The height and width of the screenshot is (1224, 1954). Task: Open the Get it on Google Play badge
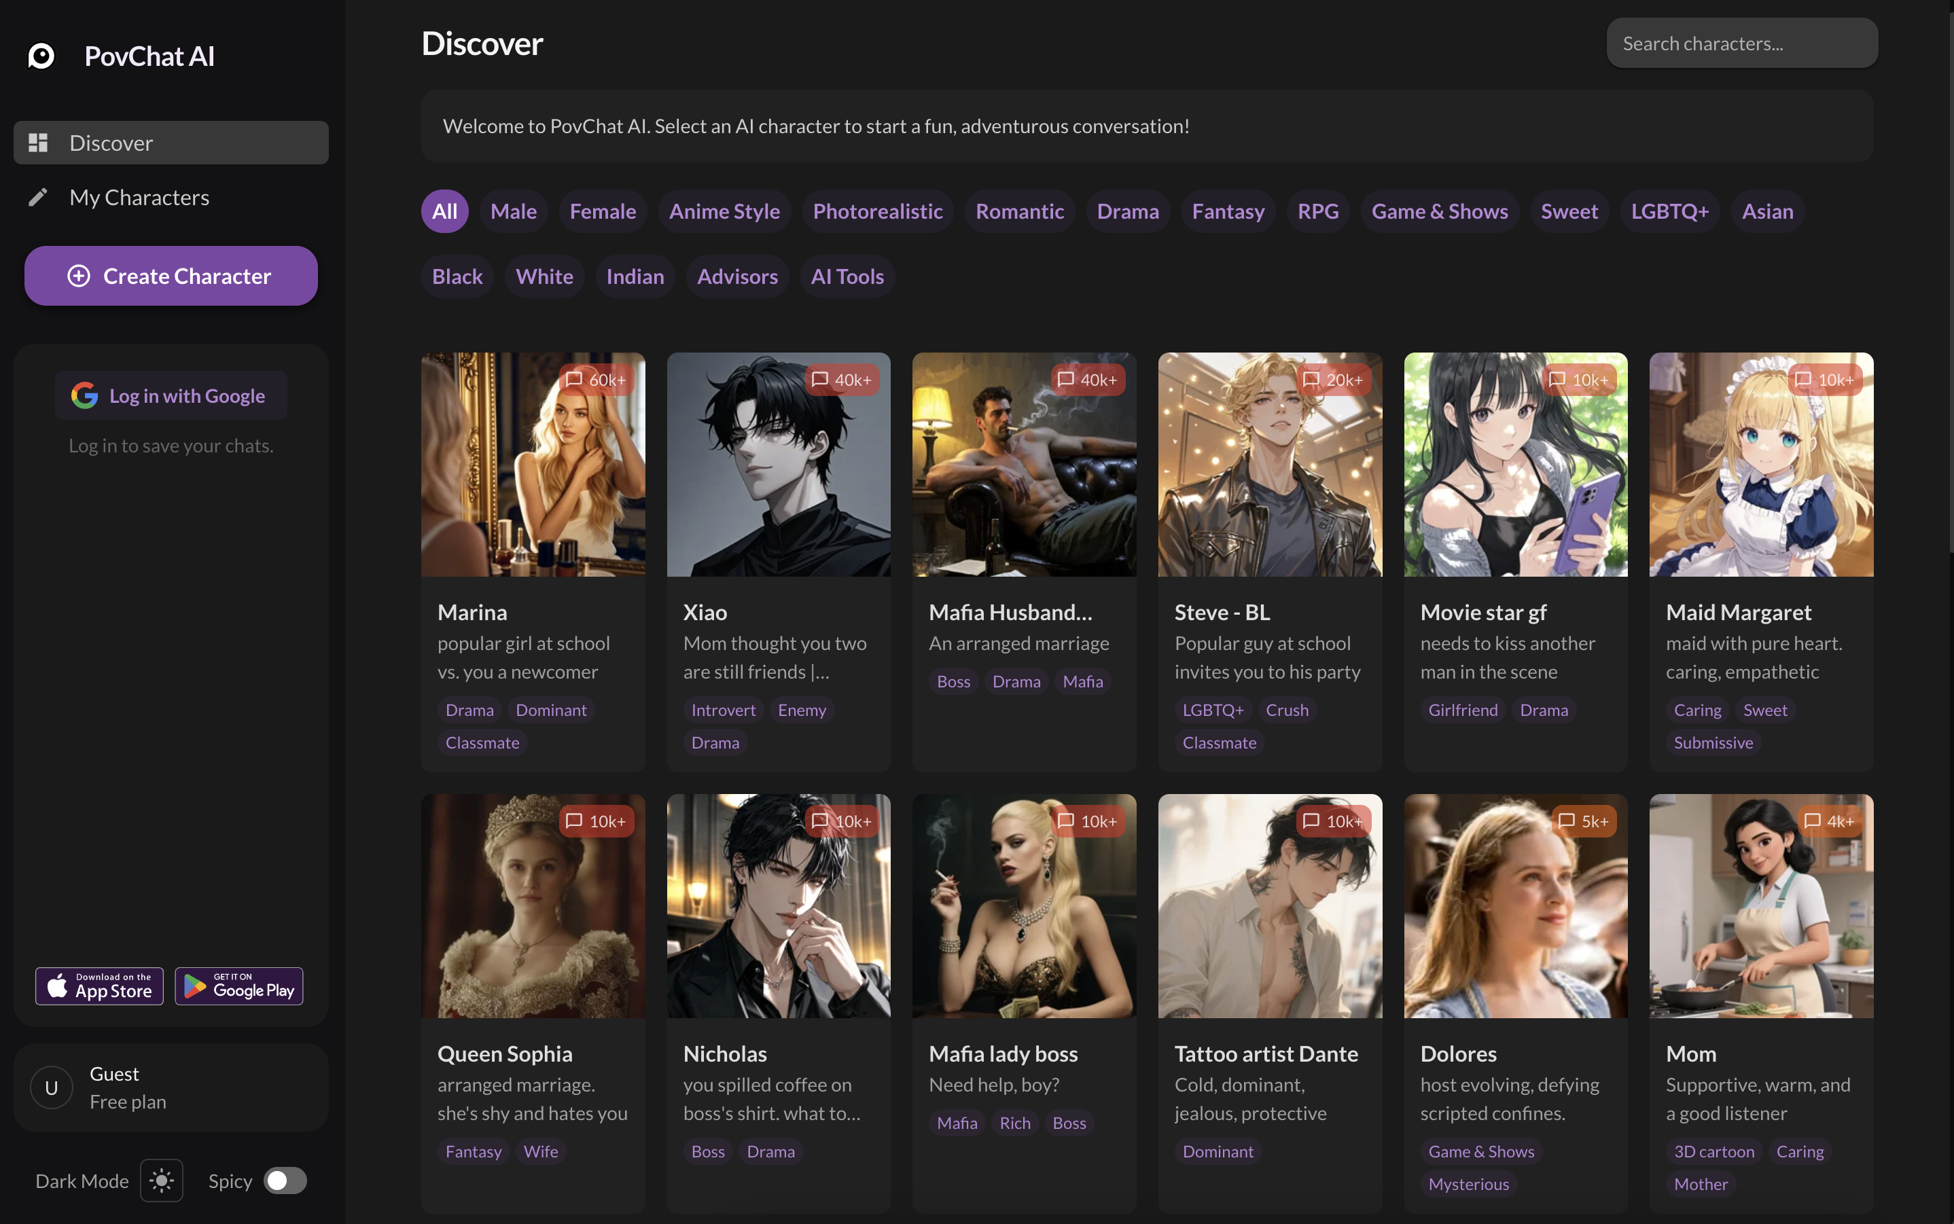[239, 985]
